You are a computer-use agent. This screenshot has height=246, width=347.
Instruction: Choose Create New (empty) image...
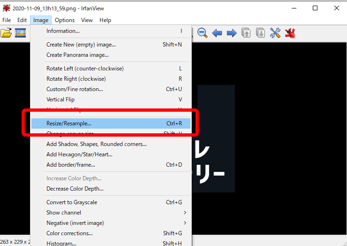[x=111, y=45]
